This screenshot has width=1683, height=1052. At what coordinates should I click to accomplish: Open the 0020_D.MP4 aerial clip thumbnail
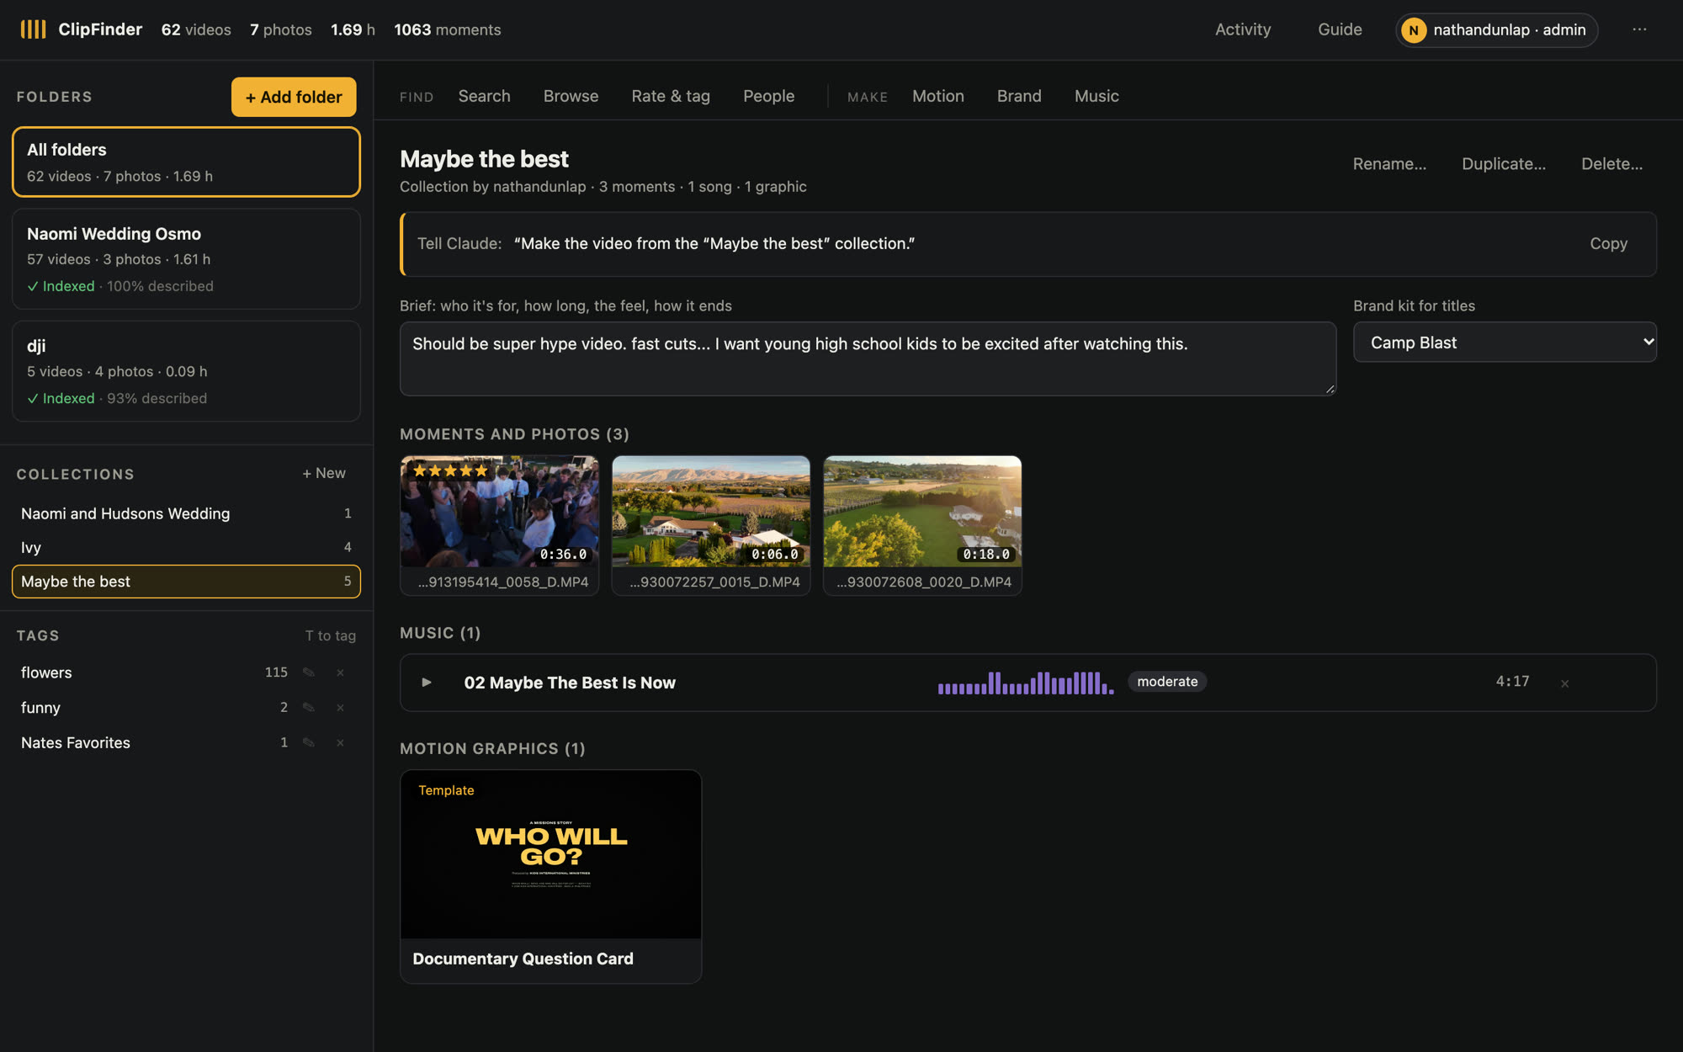[922, 512]
